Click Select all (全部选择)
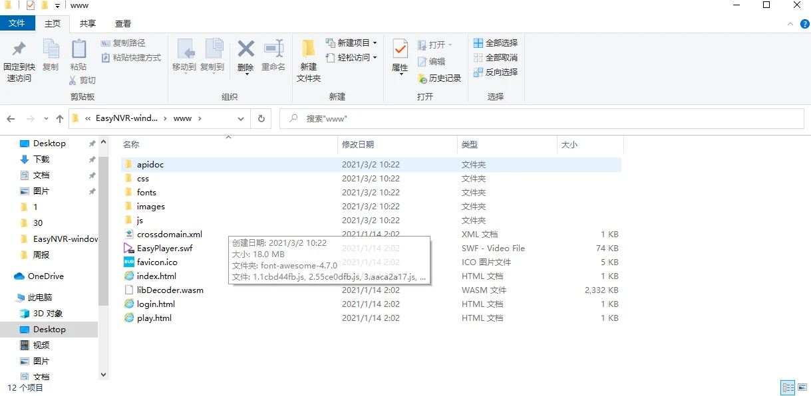 [x=495, y=43]
